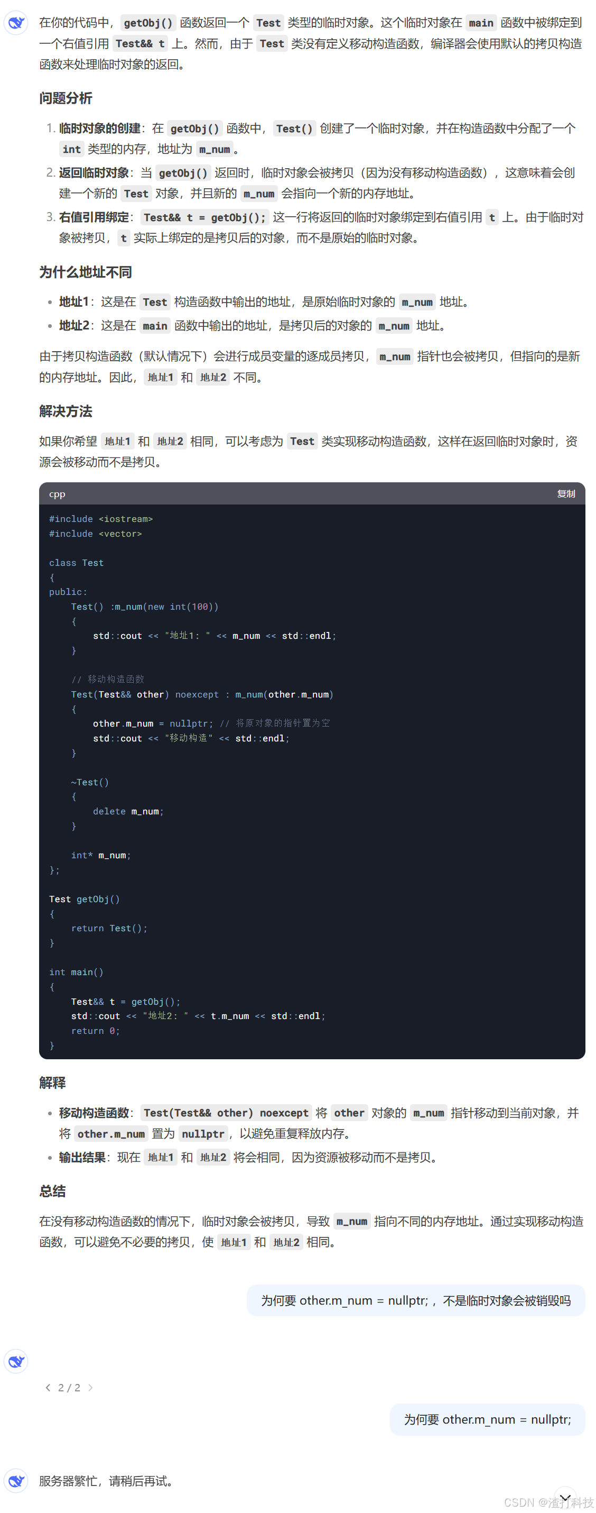Image resolution: width=596 pixels, height=1513 pixels.
Task: Go to previous response version arrow
Action: pos(48,1387)
